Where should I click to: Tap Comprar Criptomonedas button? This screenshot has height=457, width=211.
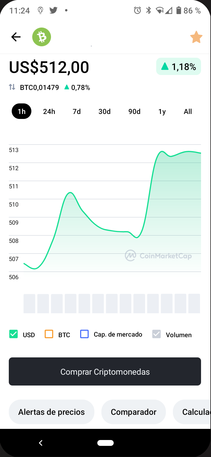pyautogui.click(x=105, y=371)
